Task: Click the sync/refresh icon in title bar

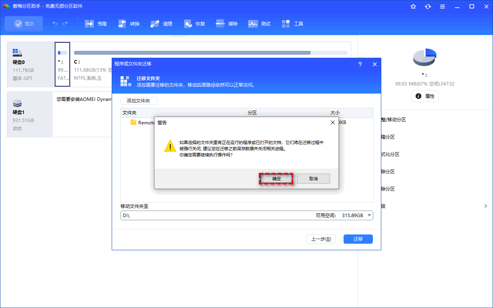Action: 428,6
